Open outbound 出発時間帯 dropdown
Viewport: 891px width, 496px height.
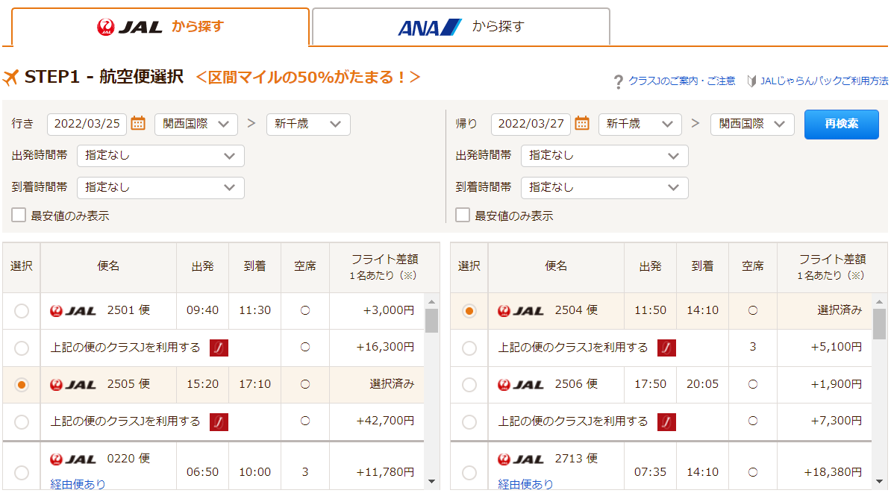[160, 156]
